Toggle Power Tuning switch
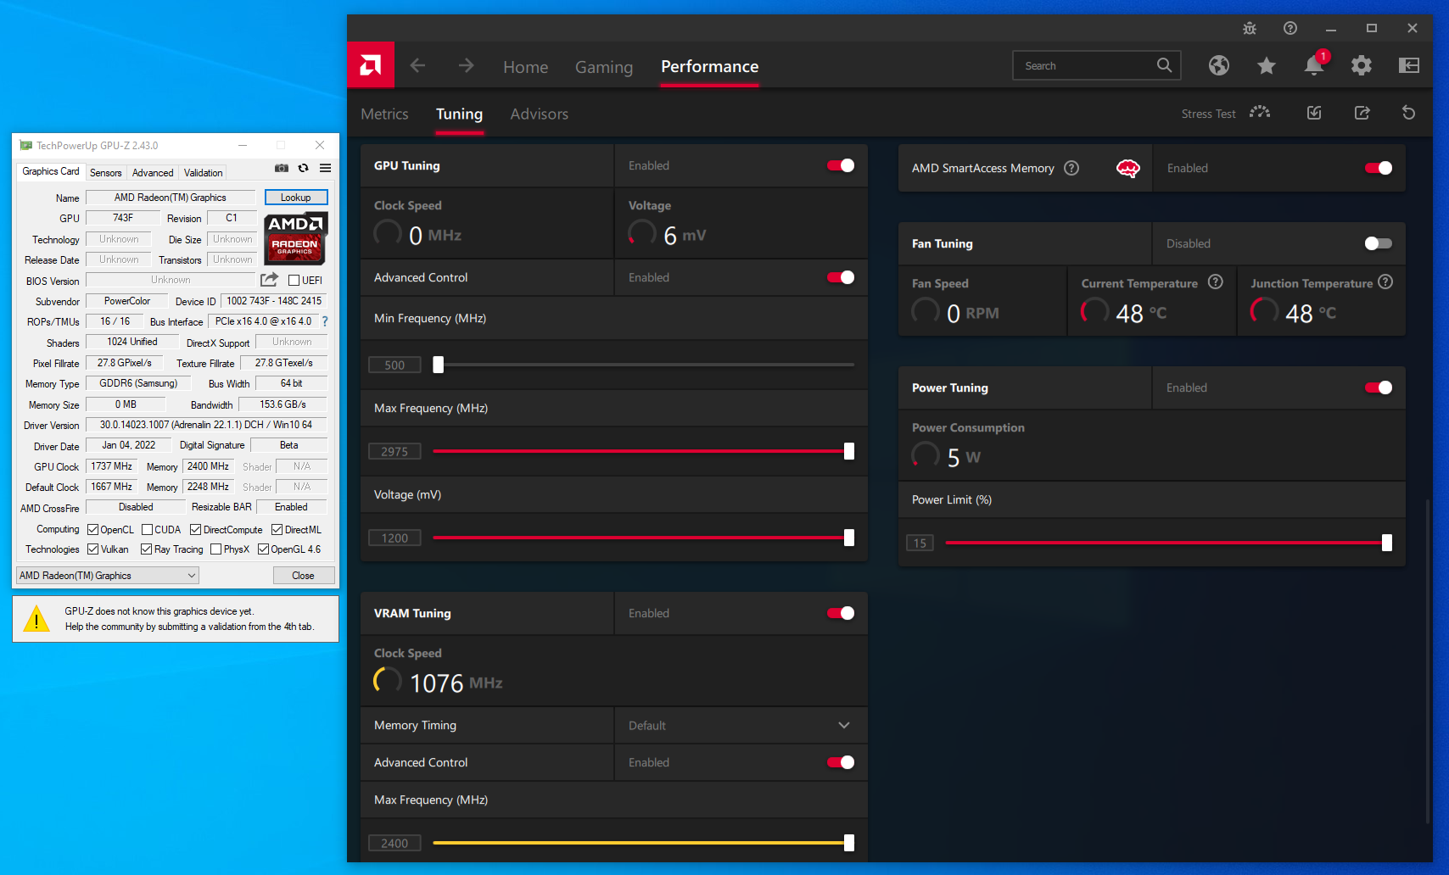Image resolution: width=1449 pixels, height=875 pixels. [x=1379, y=387]
